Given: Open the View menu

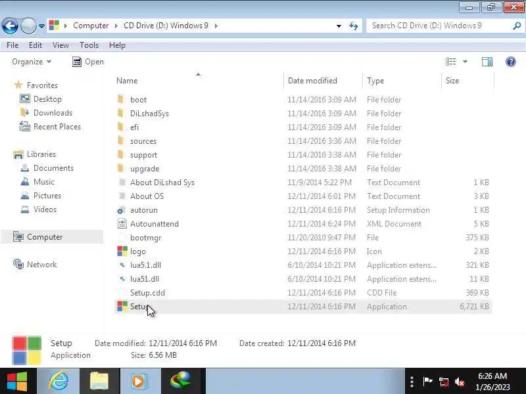Looking at the screenshot, I should (x=60, y=45).
